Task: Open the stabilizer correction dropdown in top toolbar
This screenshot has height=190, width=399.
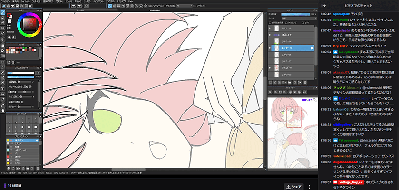Action: point(184,5)
